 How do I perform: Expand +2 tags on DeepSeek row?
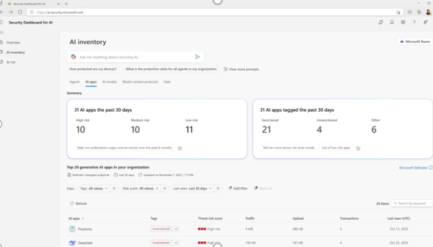(x=176, y=242)
